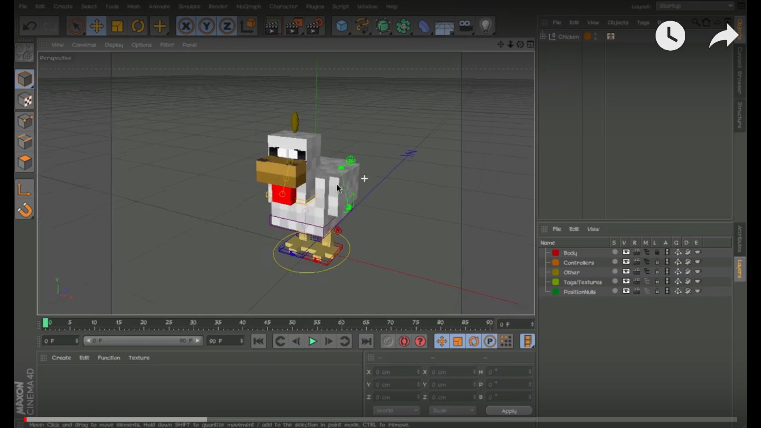Open the Simulate menu
This screenshot has width=761, height=428.
(189, 6)
